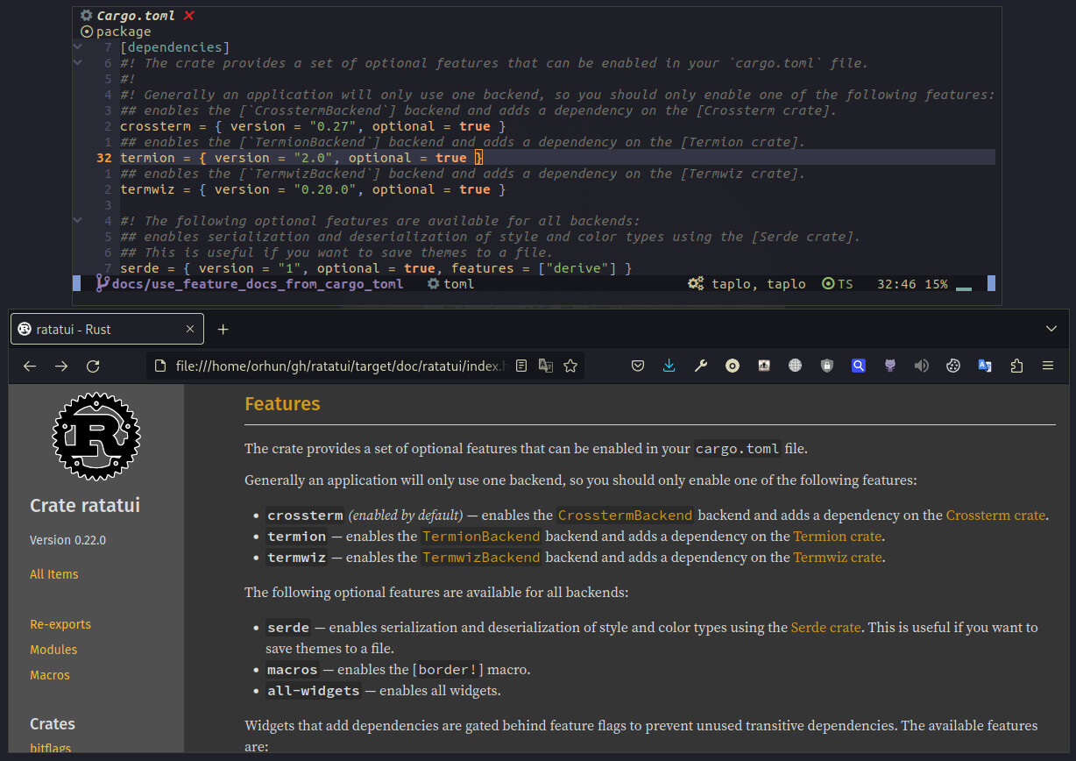Toggle reader view in address bar
The image size is (1076, 761).
click(x=521, y=366)
